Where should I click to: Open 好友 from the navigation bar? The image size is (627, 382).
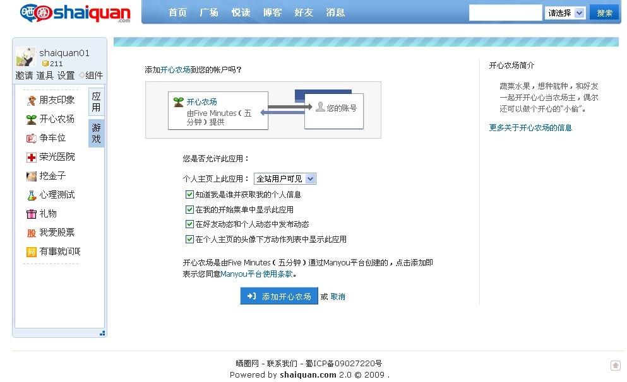tap(304, 13)
